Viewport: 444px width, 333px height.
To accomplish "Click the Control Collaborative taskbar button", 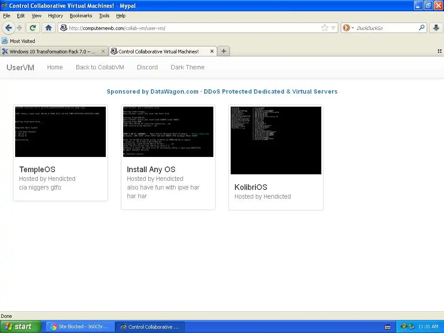I will [150, 326].
